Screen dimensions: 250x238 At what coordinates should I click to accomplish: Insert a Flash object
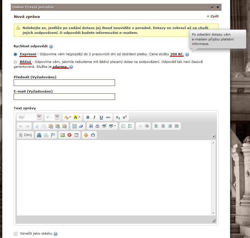pos(69,135)
